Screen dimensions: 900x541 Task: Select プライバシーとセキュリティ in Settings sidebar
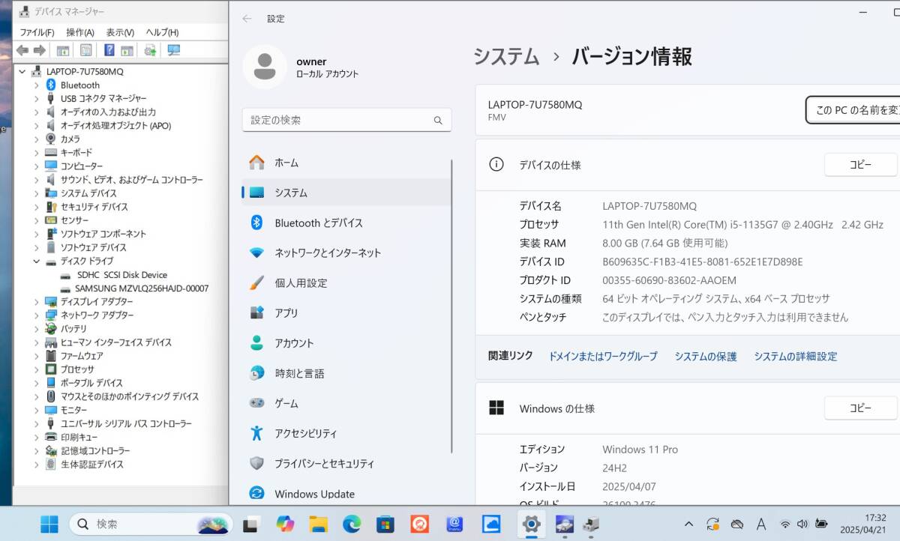click(x=346, y=464)
